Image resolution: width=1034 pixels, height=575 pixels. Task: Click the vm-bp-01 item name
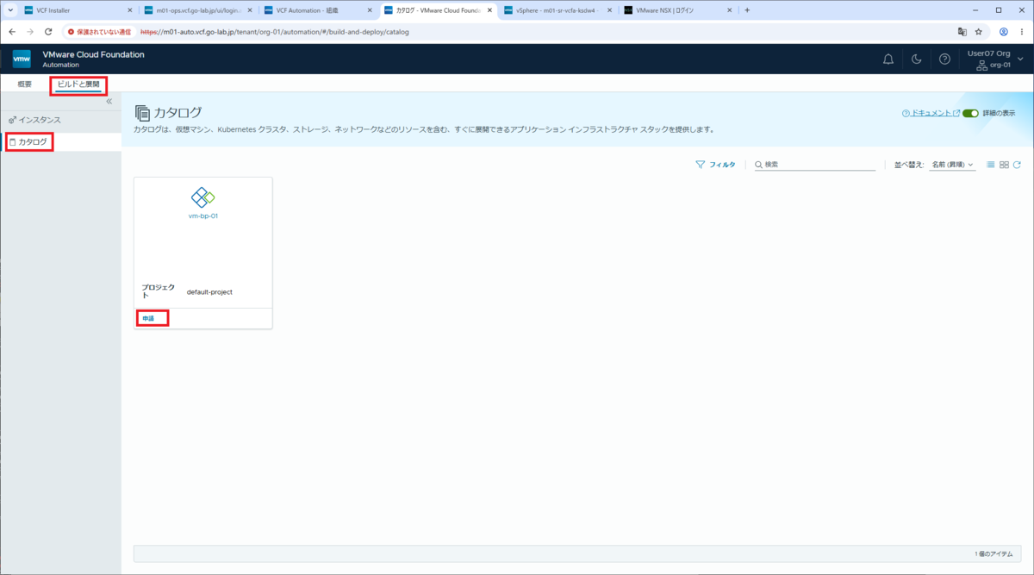point(203,216)
